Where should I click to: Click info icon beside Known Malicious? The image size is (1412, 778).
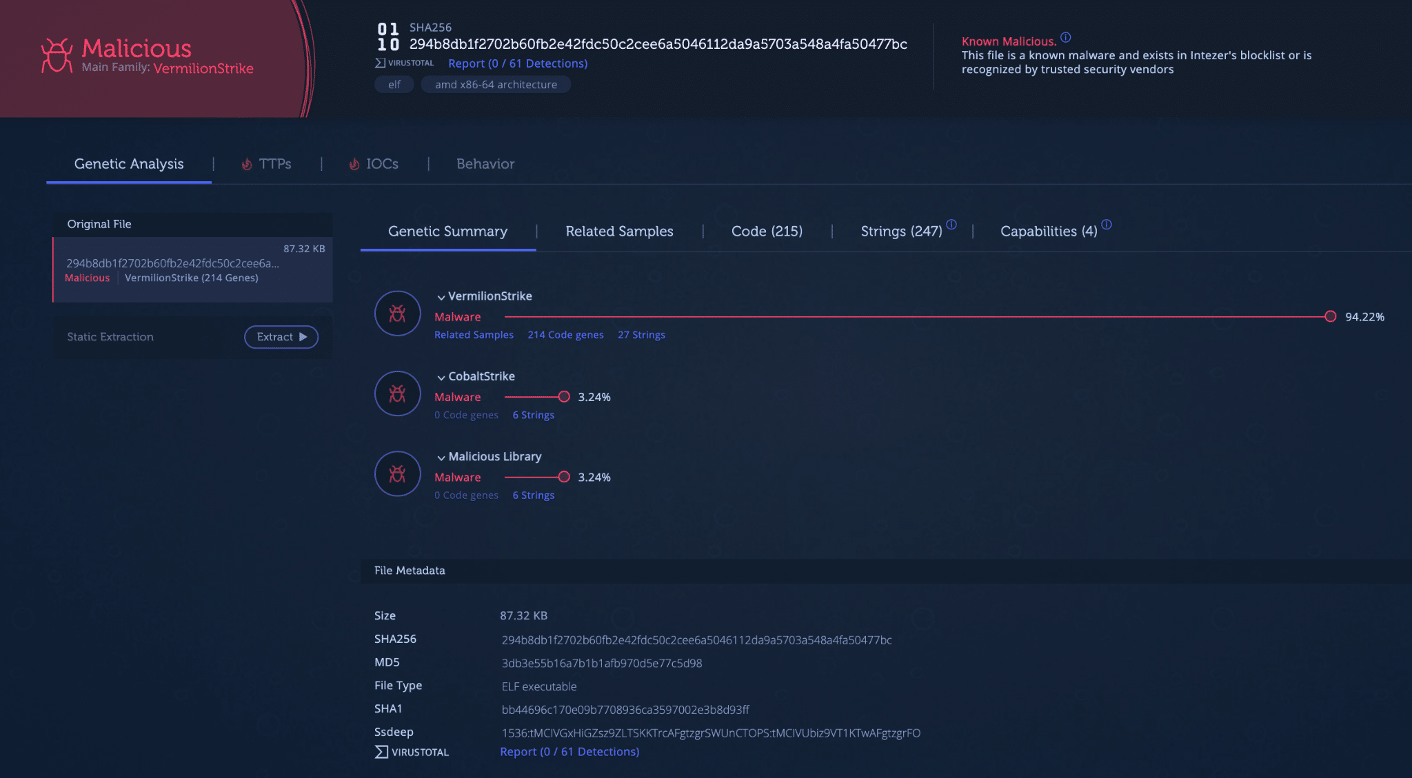1065,37
